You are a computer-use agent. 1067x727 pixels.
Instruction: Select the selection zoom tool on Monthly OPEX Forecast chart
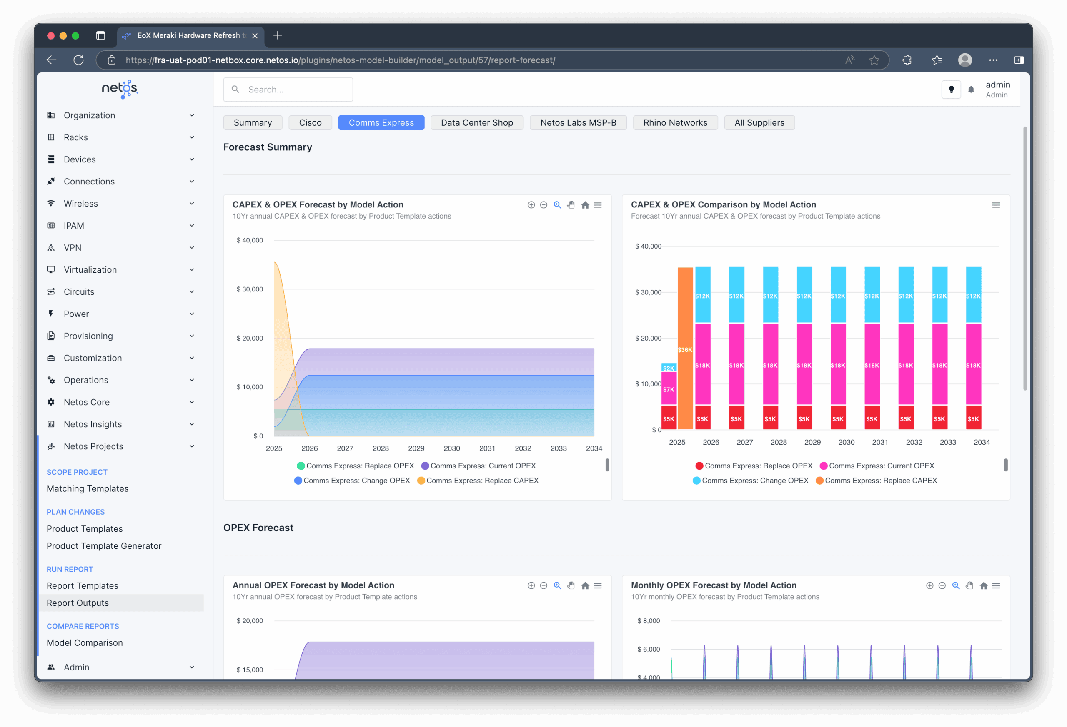pyautogui.click(x=956, y=586)
